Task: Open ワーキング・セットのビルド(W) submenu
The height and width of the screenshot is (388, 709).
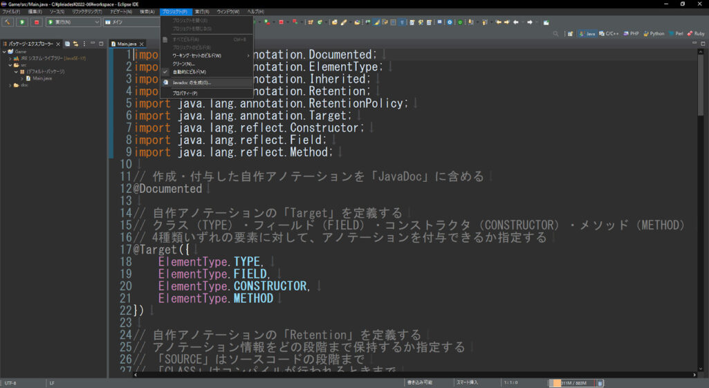Action: coord(207,55)
